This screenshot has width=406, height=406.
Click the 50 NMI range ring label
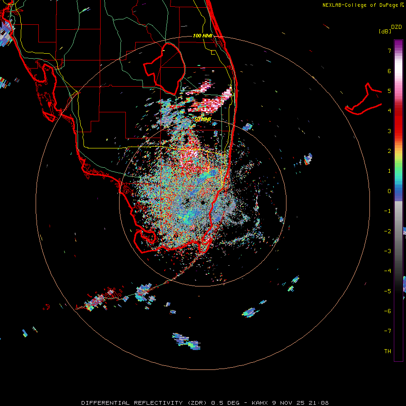coord(203,120)
